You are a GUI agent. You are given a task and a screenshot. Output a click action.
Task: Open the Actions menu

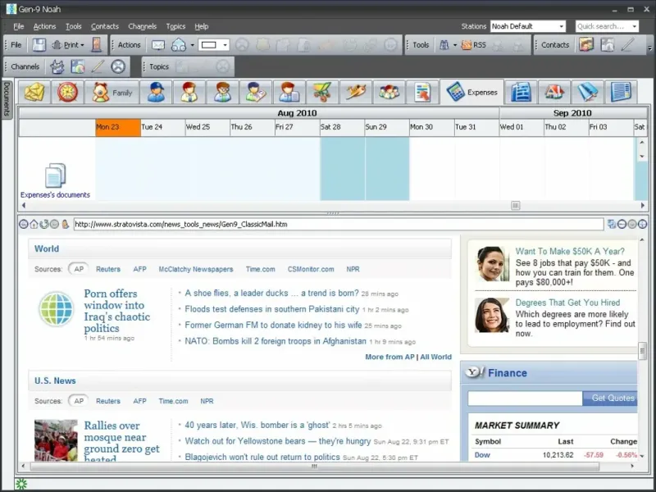coord(44,26)
